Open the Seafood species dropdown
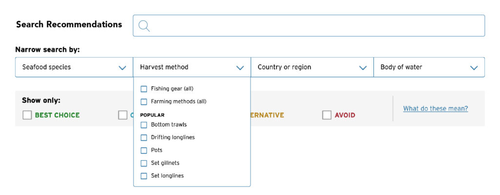The width and height of the screenshot is (500, 195). (74, 67)
